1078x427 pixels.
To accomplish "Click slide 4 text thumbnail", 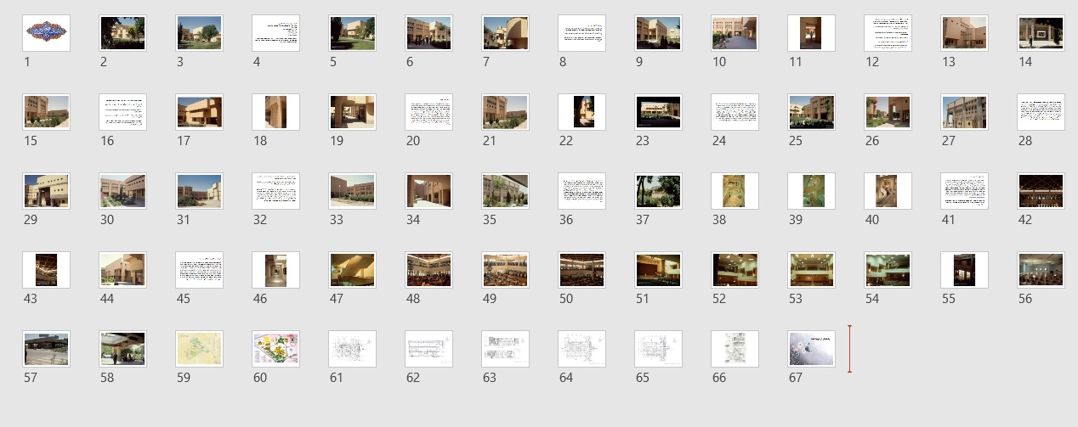I will tap(275, 33).
